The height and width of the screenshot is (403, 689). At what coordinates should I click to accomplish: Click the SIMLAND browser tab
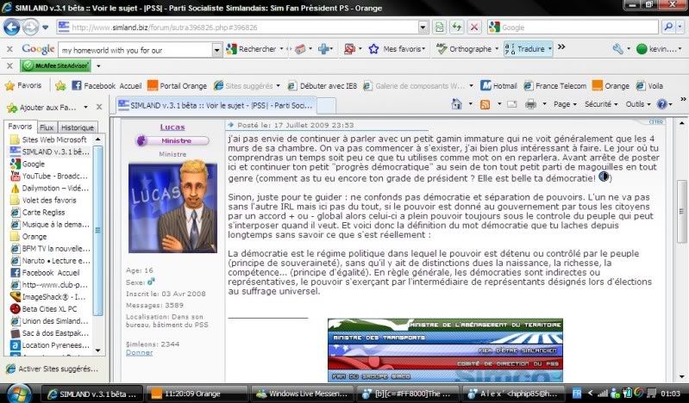click(216, 105)
